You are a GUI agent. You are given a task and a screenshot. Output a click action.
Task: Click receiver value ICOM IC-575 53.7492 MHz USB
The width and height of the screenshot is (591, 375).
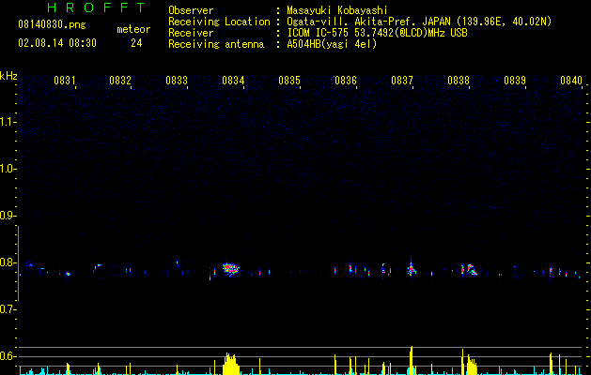(x=377, y=33)
